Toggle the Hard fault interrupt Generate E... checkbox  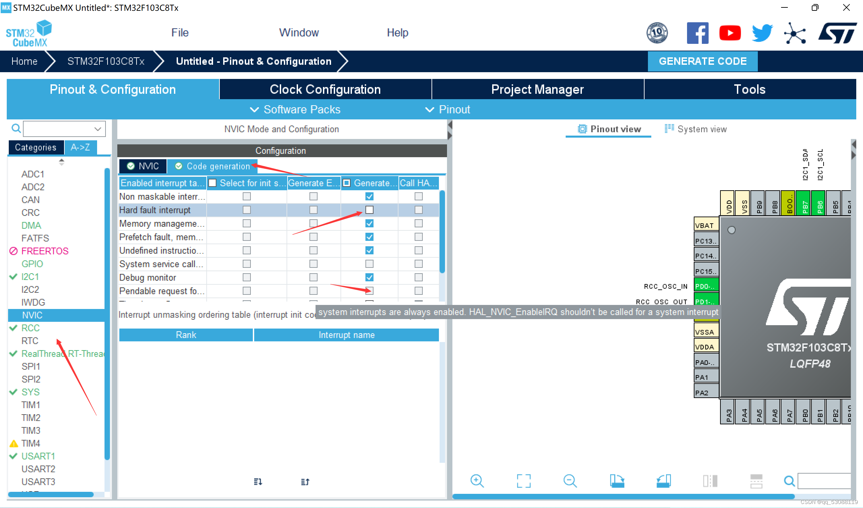(x=314, y=210)
